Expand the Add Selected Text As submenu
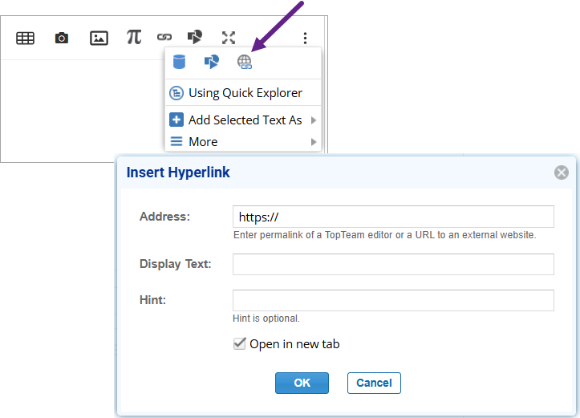580x418 pixels. [313, 120]
